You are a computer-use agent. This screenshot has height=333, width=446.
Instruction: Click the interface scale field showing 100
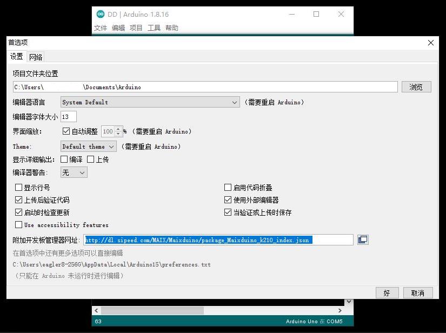[108, 131]
